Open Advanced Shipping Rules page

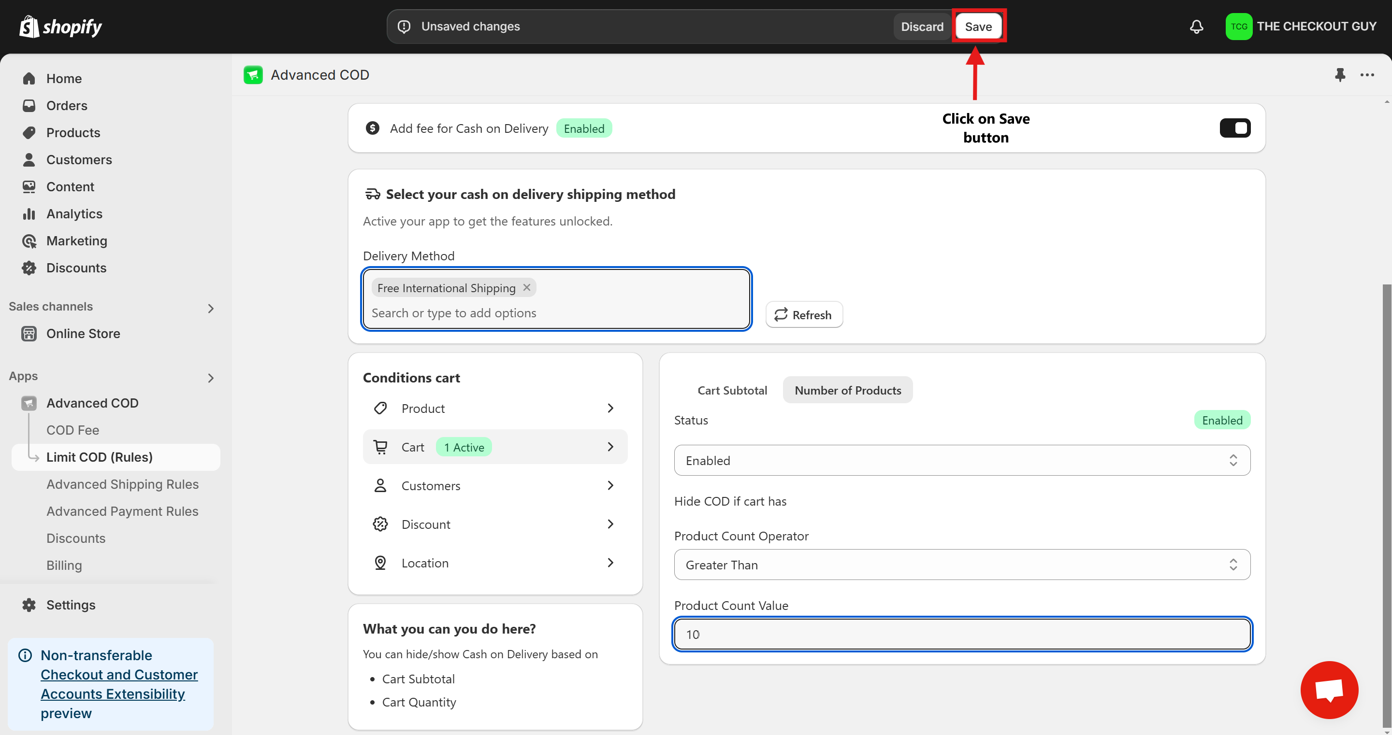coord(123,484)
